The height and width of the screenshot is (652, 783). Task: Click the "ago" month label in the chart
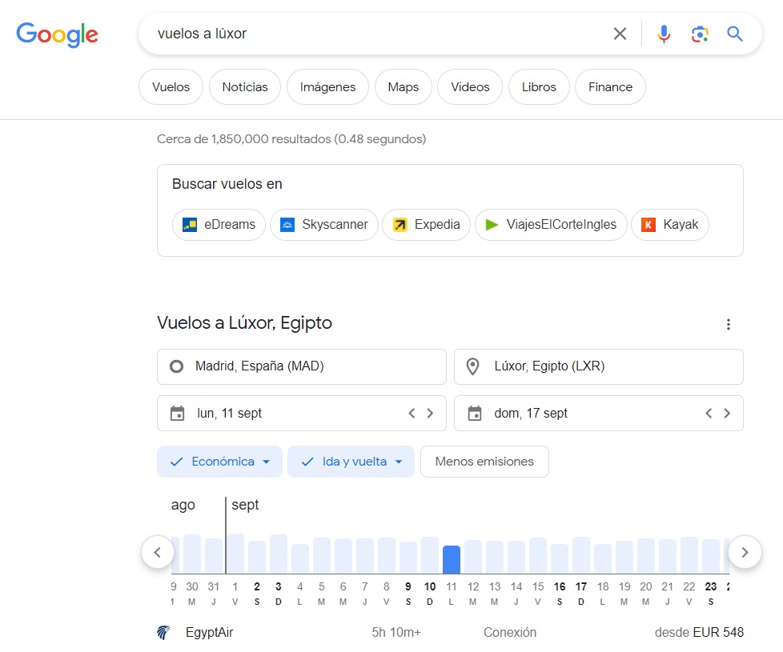[183, 505]
